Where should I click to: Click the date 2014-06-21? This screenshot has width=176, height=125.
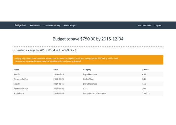click(x=58, y=79)
